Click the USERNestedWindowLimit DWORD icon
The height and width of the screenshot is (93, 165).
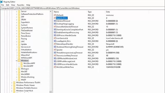55,58
